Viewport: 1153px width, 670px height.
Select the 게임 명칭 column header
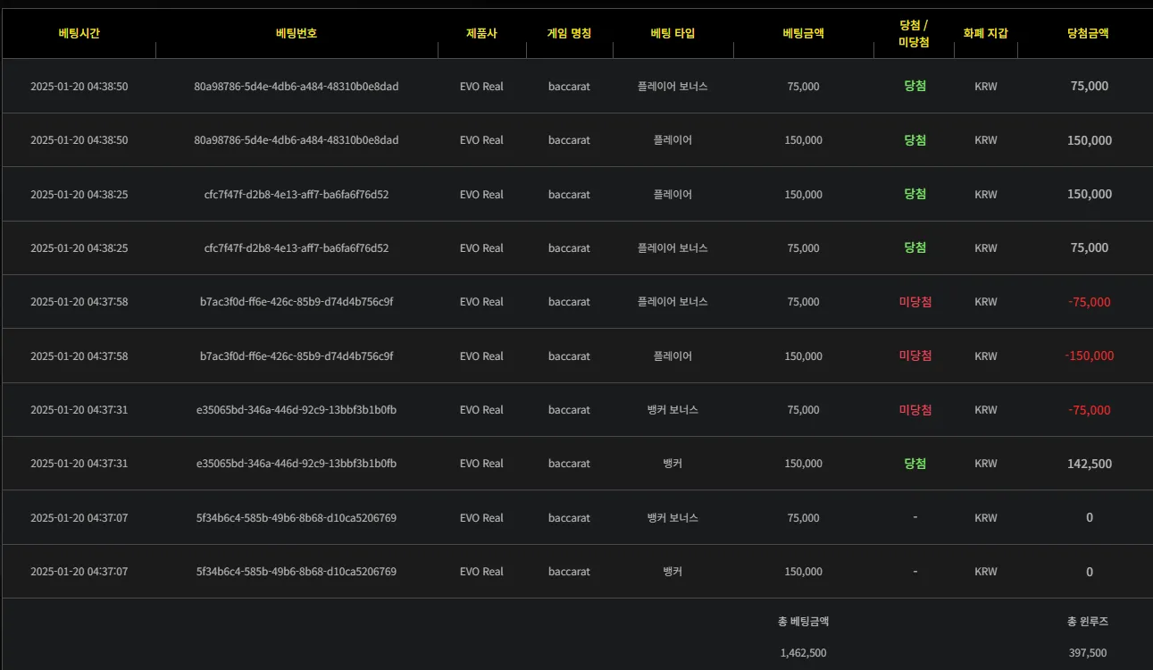[x=569, y=33]
